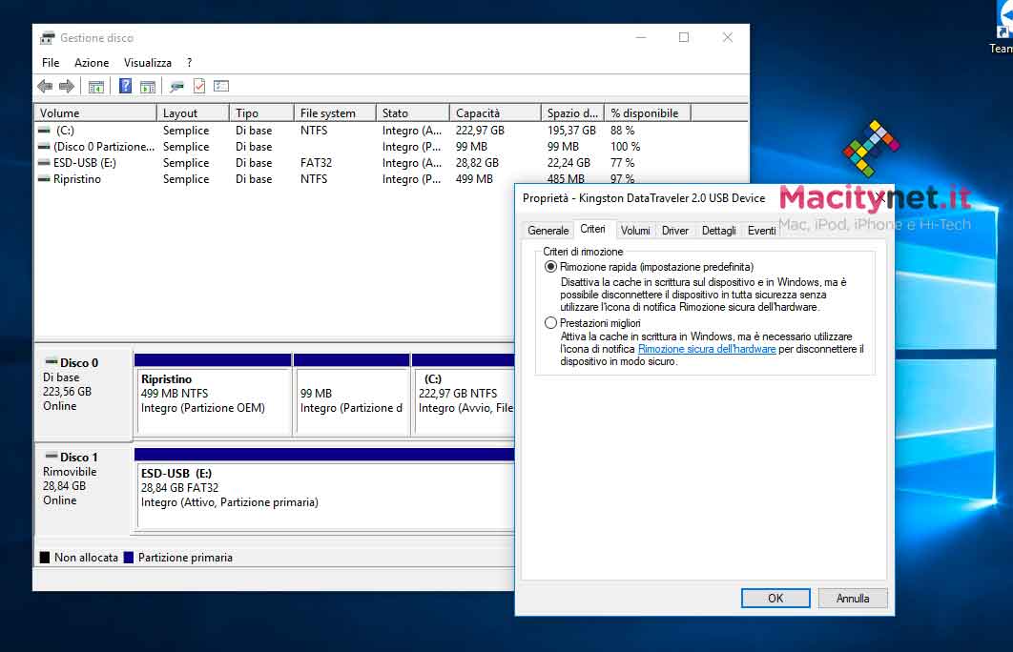This screenshot has width=1013, height=652.
Task: Click Annulla to cancel the dialog
Action: [853, 599]
